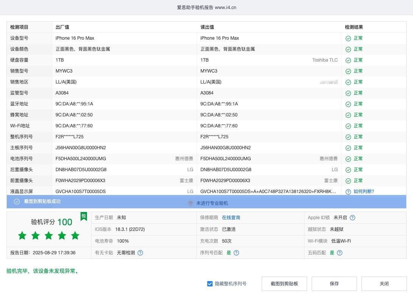The height and width of the screenshot is (297, 413).
Task: Select factory LCD serial GVCHA100S7T00005DS
Action: (x=81, y=192)
